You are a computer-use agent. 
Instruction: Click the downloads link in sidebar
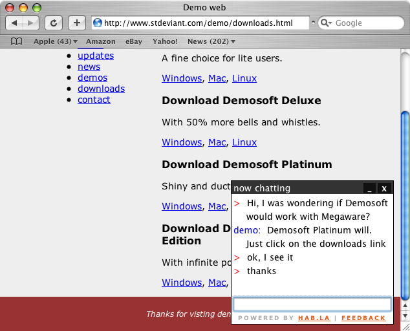coord(101,89)
